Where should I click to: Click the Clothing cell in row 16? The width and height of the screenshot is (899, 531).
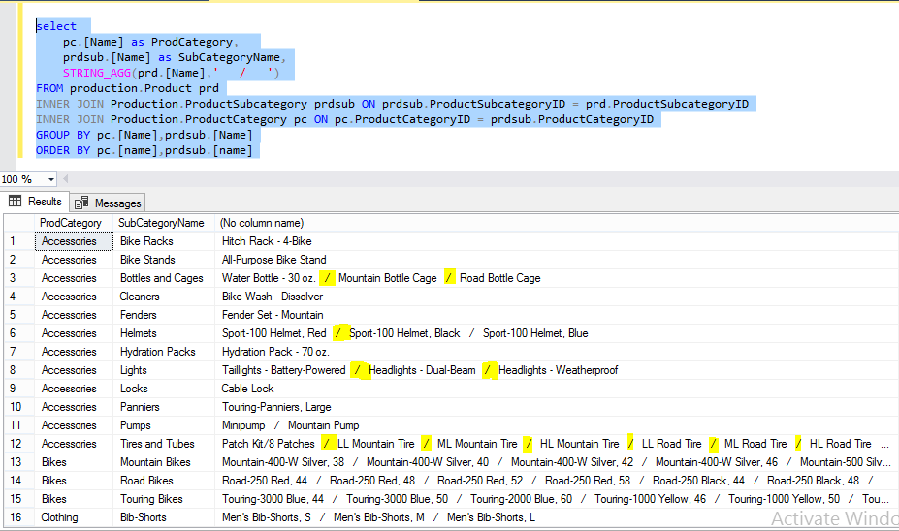(74, 517)
